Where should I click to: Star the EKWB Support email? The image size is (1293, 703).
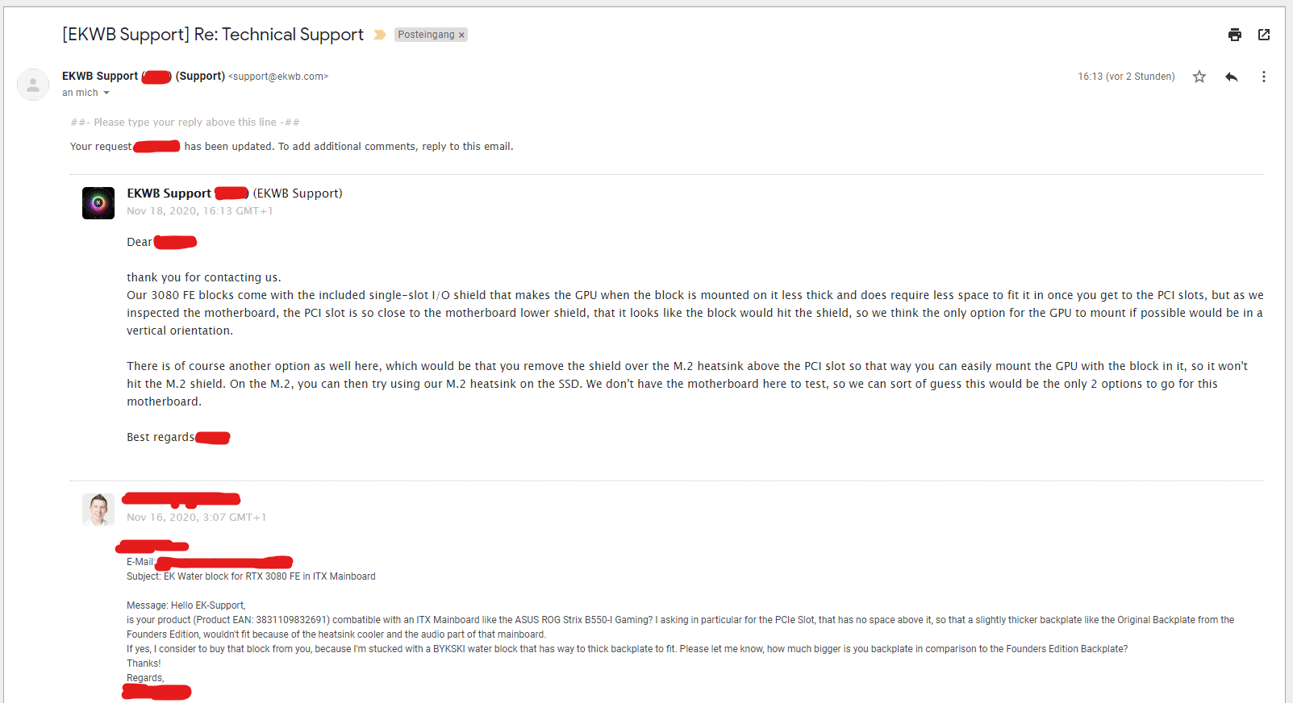(1199, 77)
